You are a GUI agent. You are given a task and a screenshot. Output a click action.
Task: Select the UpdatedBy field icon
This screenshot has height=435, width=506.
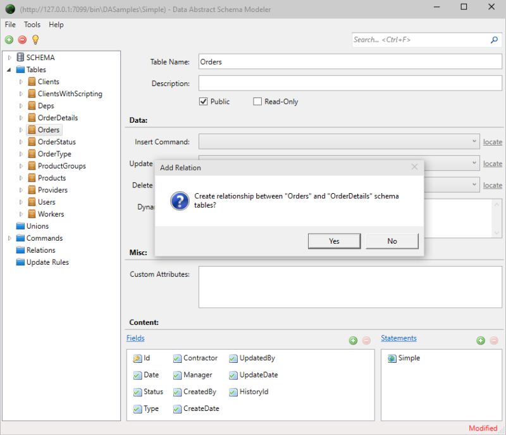pyautogui.click(x=233, y=358)
